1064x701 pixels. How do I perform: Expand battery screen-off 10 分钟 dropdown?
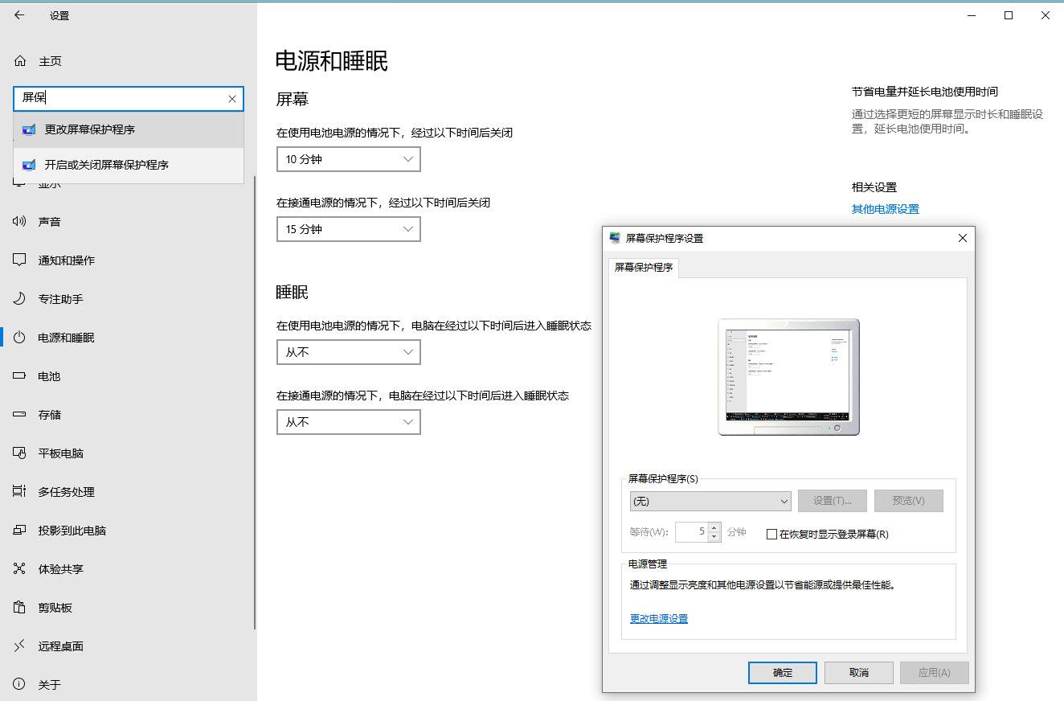[x=348, y=160]
